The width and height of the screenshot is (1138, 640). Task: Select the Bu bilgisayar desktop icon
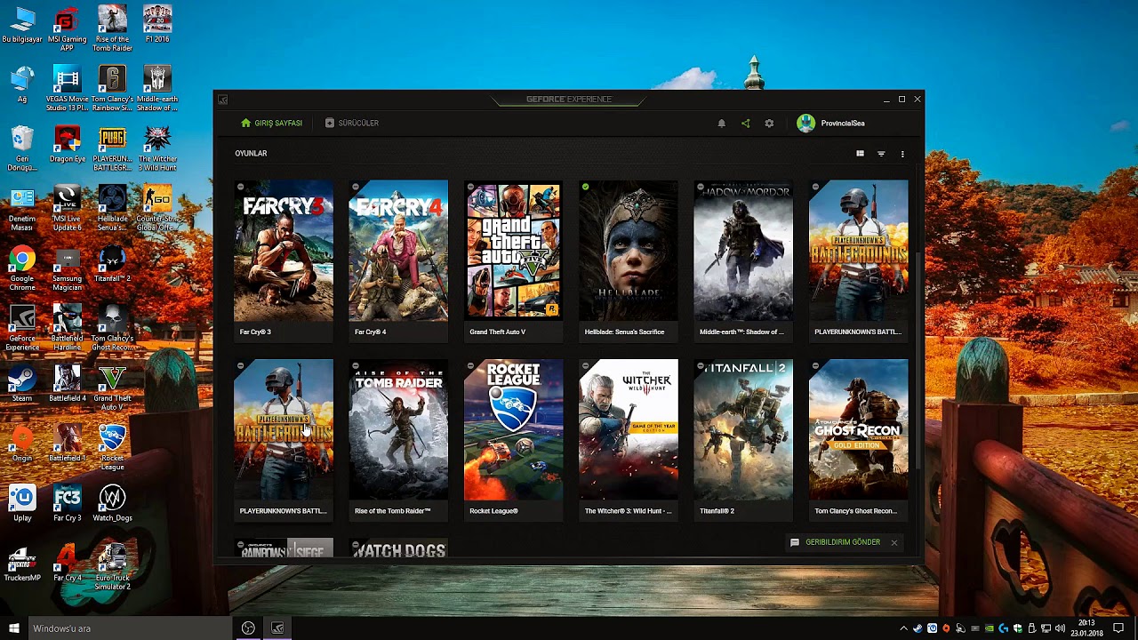tap(22, 26)
